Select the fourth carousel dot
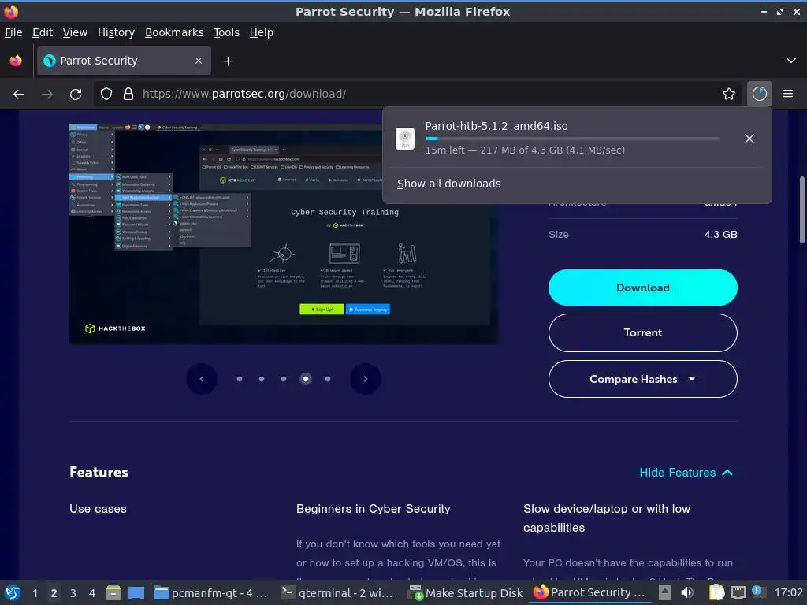The height and width of the screenshot is (605, 807). [x=306, y=379]
